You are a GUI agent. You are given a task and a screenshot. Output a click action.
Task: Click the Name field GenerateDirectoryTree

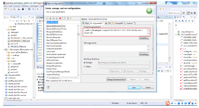click(x=121, y=19)
